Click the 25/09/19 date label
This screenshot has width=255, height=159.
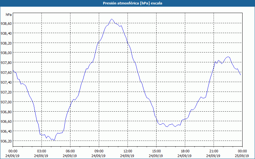[242, 156]
